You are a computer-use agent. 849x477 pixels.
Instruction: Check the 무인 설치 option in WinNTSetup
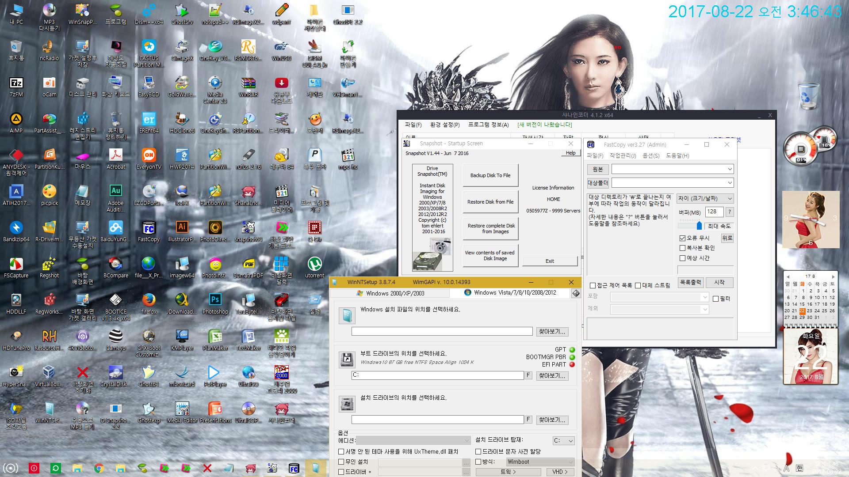click(341, 462)
